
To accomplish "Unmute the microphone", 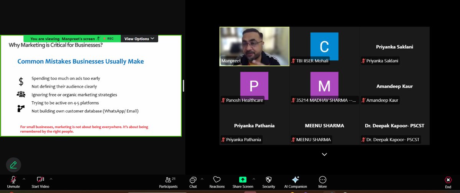I will [x=13, y=182].
